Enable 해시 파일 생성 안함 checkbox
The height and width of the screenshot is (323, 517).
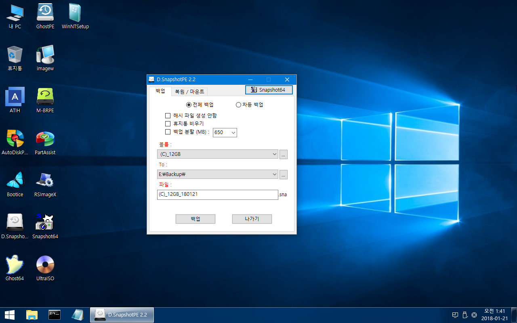pyautogui.click(x=168, y=116)
